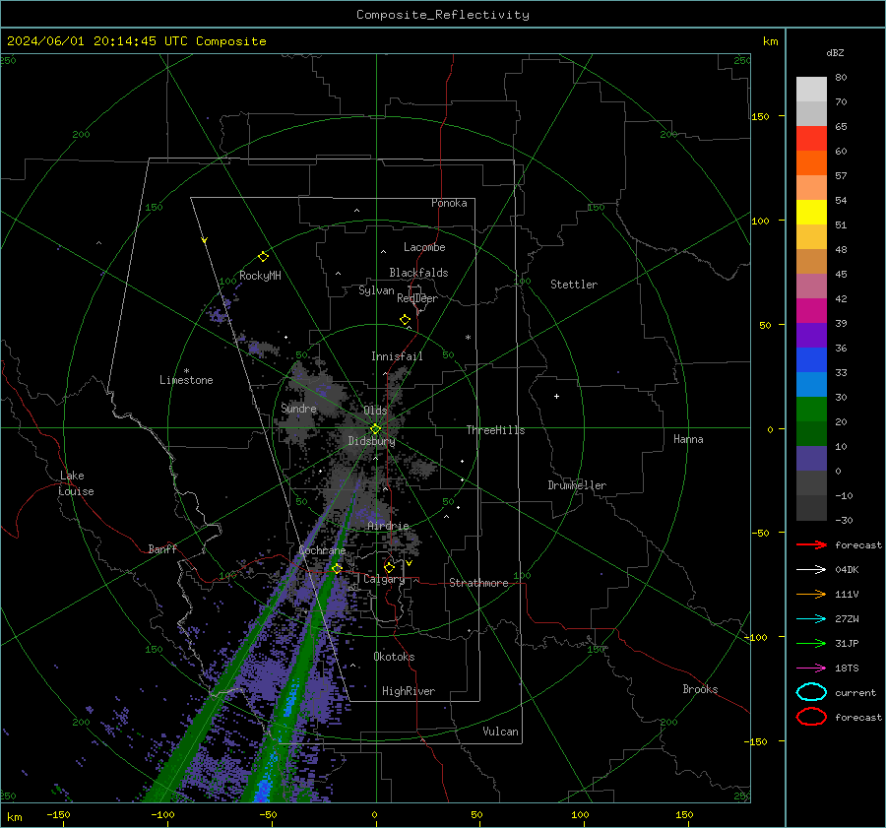Select the 39 dBZ purple swatch
This screenshot has height=828, width=886.
tap(811, 336)
